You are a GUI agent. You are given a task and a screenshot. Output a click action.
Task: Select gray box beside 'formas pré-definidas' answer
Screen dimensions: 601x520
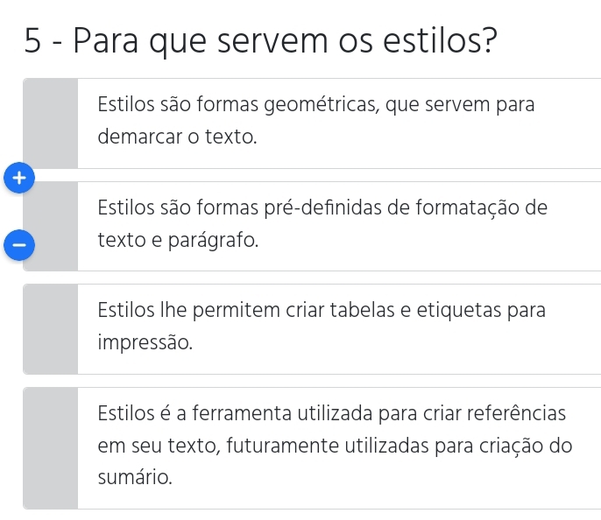51,225
